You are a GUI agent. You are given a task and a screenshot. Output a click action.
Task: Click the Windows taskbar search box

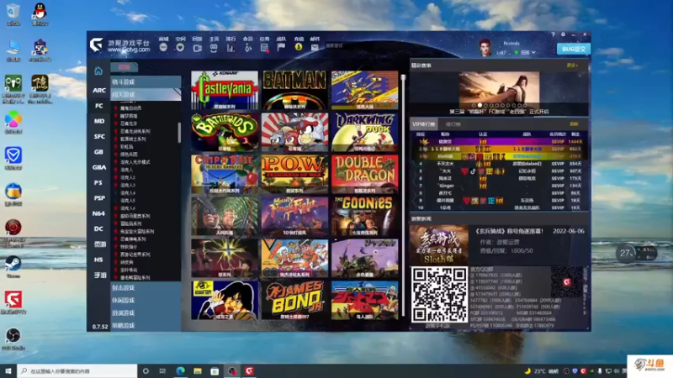77,371
